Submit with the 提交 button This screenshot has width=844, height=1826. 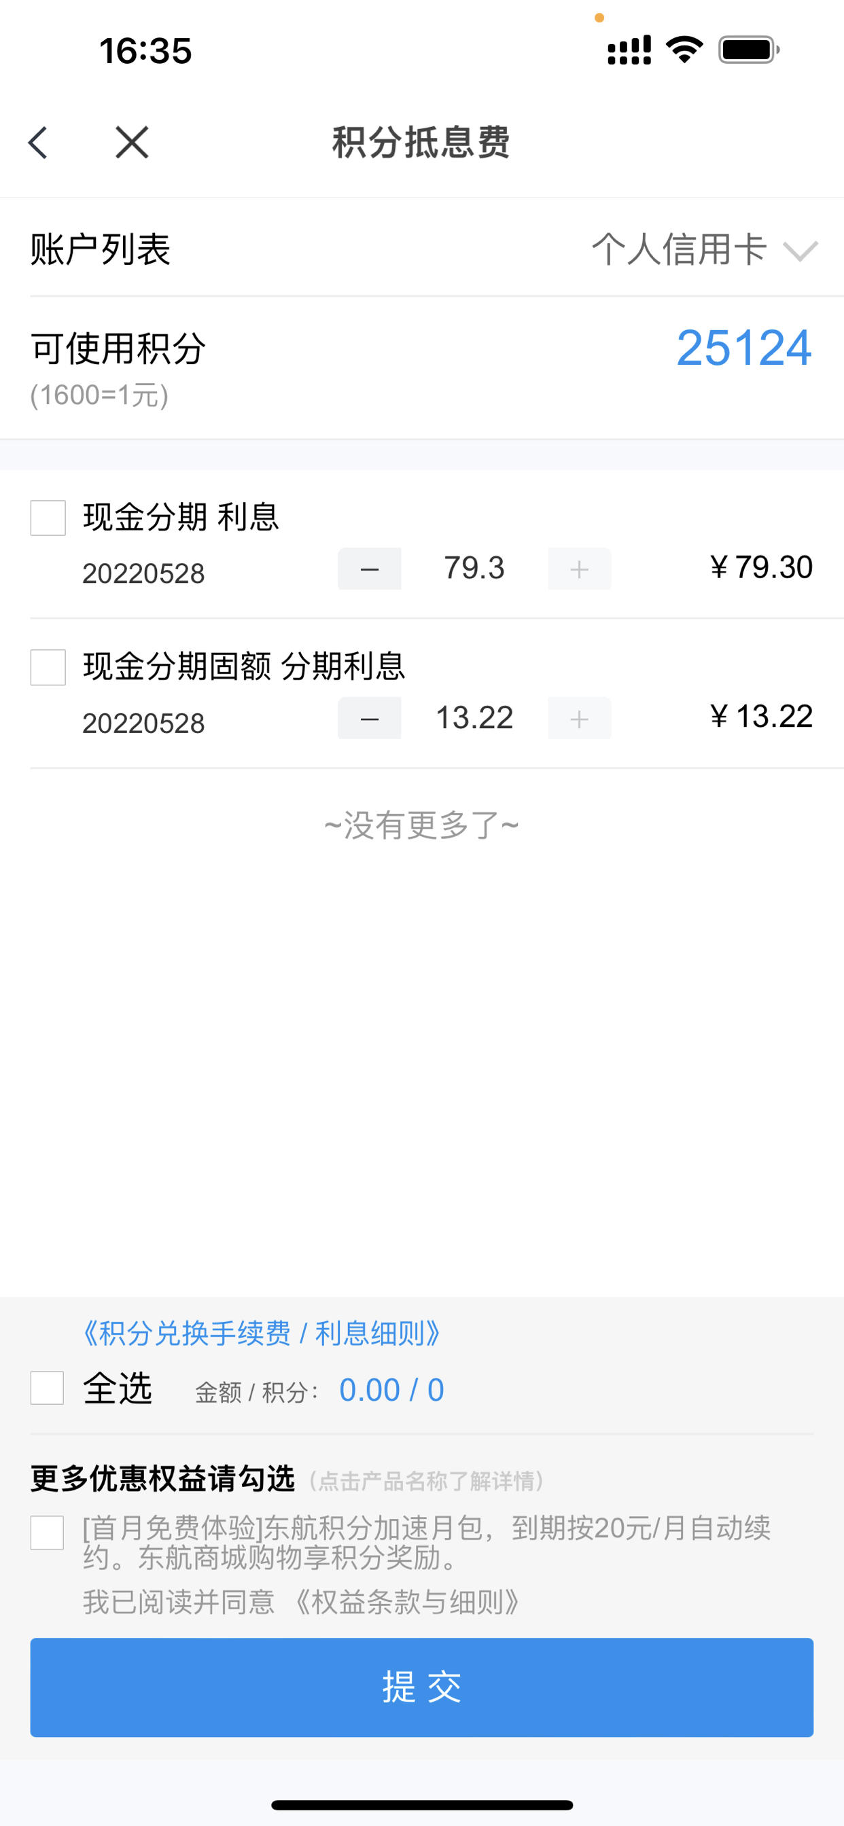[422, 1687]
